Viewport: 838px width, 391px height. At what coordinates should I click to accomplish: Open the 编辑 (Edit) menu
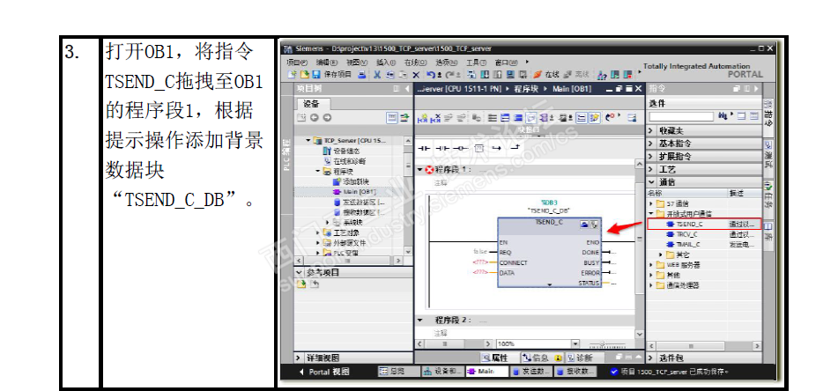coord(327,63)
